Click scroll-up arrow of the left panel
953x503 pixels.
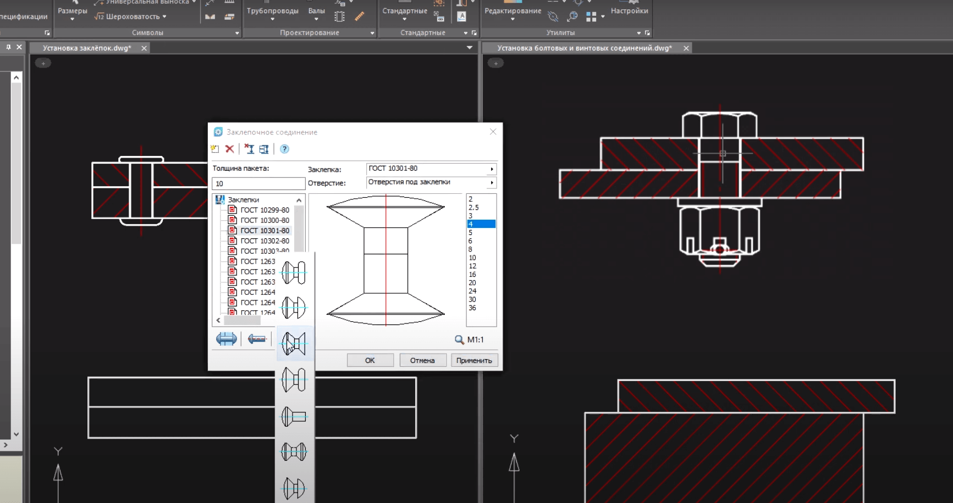pyautogui.click(x=16, y=77)
